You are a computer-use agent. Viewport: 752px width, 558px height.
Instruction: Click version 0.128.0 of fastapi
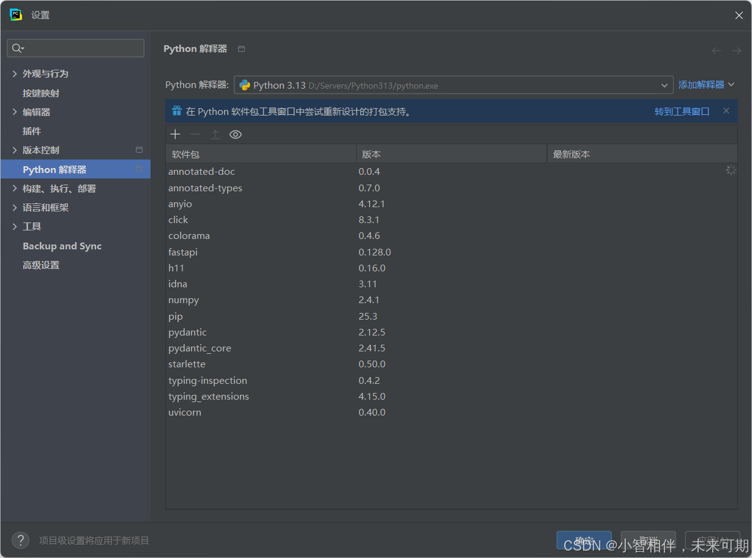(374, 252)
